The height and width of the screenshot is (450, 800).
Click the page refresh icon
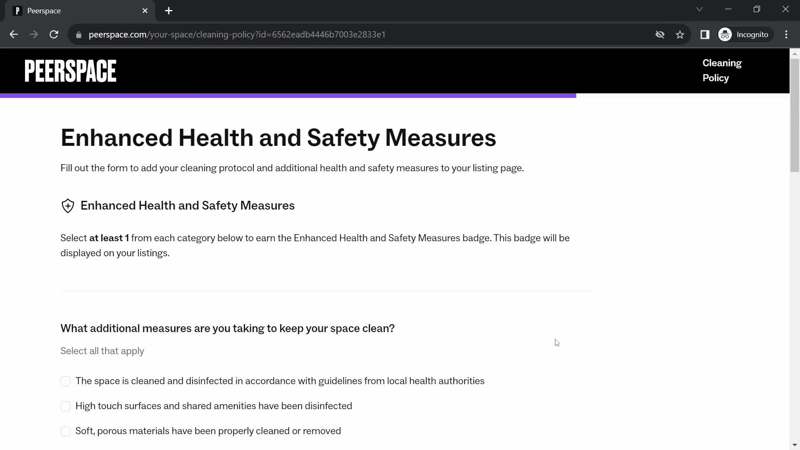pyautogui.click(x=54, y=35)
